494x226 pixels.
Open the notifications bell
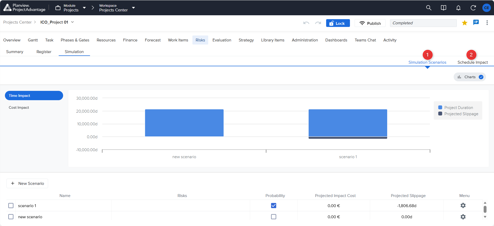tap(458, 8)
